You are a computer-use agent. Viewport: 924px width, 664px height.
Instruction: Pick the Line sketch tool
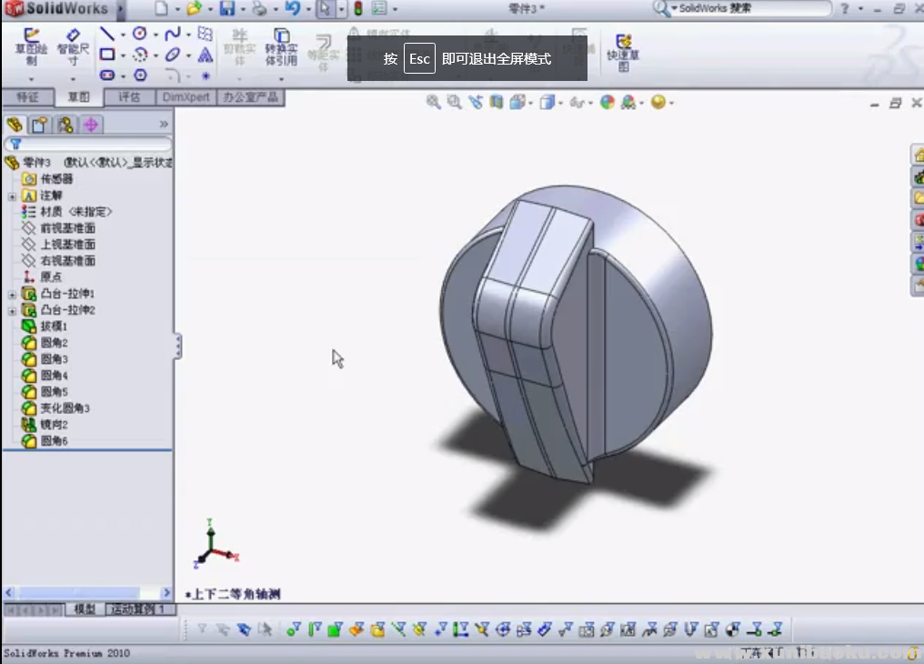107,34
